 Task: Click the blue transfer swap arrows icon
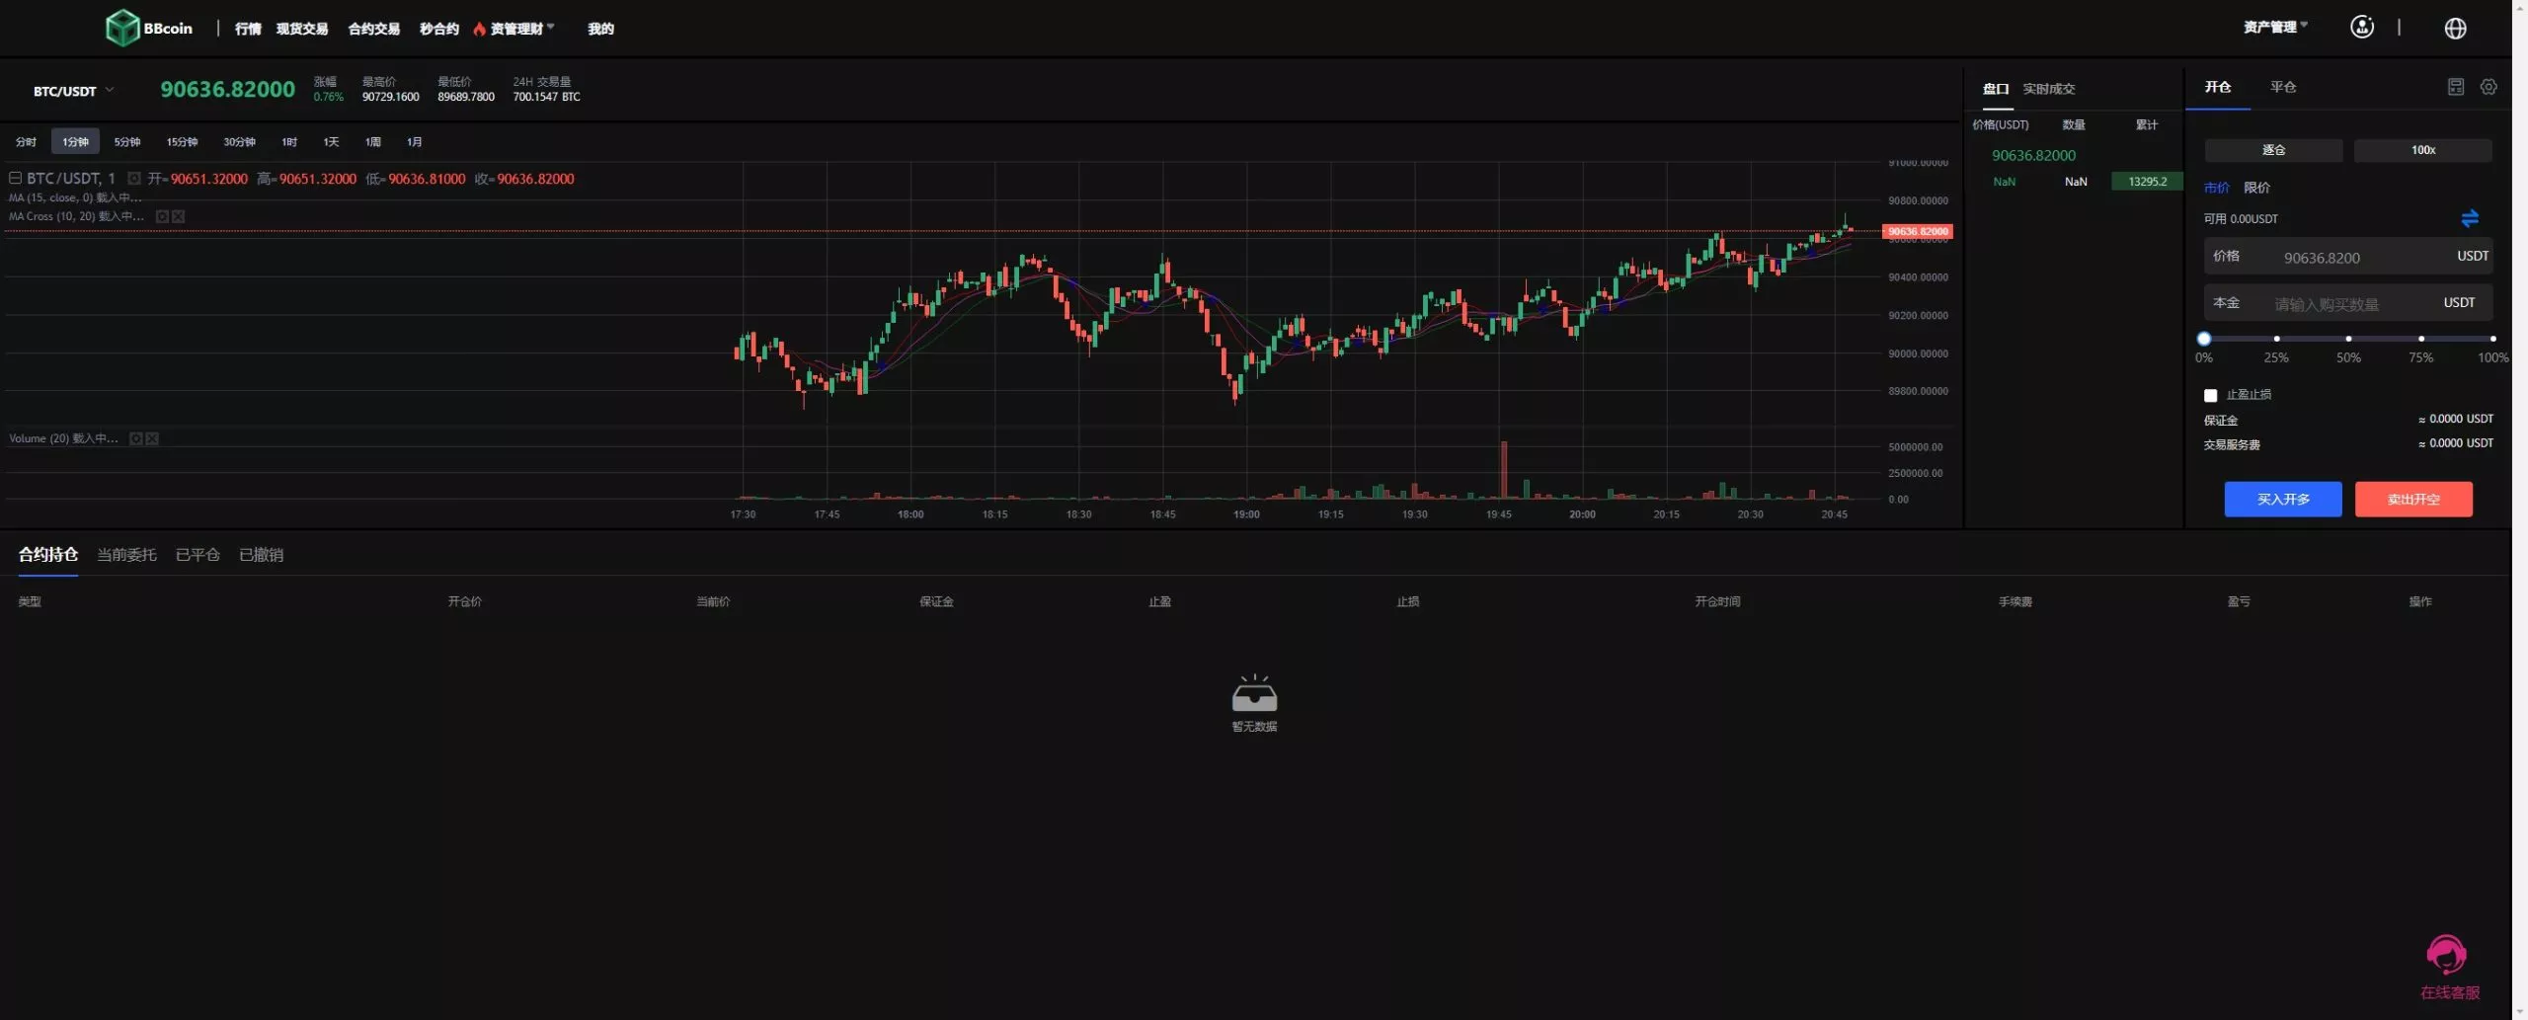(x=2470, y=218)
